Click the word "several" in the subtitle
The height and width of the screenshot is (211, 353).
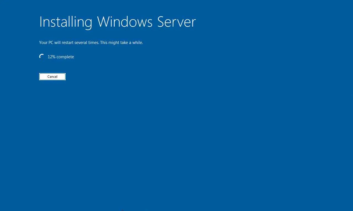click(x=81, y=43)
